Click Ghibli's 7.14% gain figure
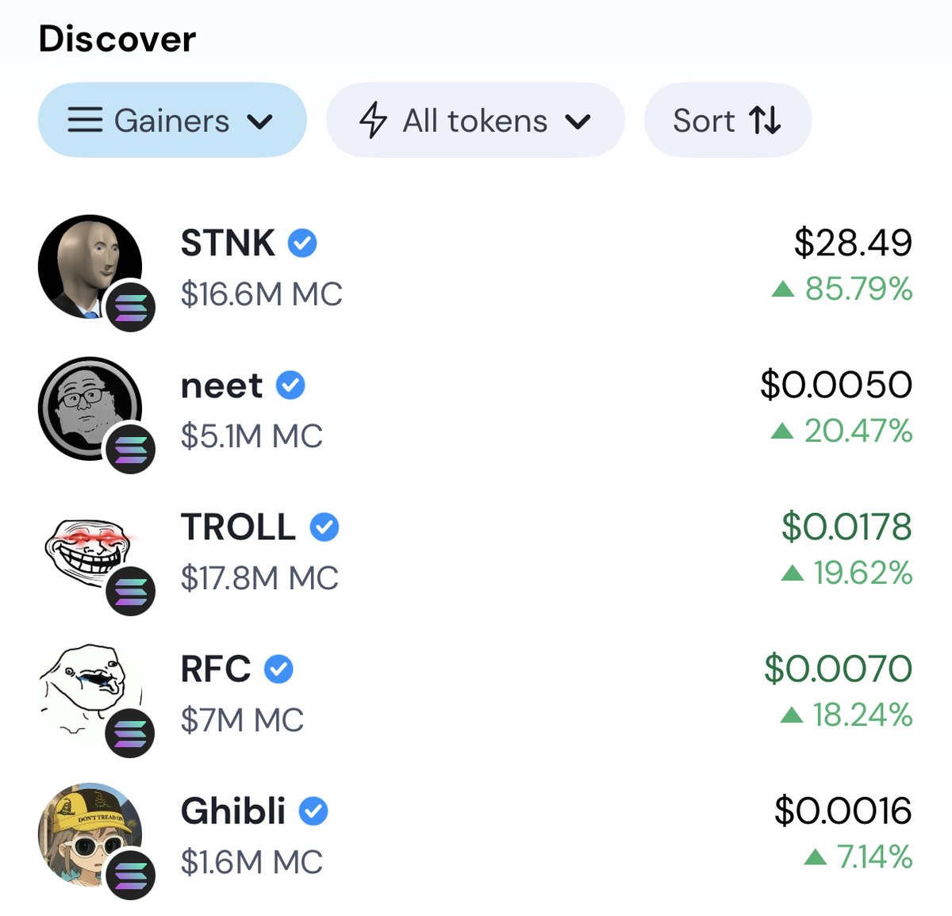This screenshot has width=952, height=916. [858, 857]
